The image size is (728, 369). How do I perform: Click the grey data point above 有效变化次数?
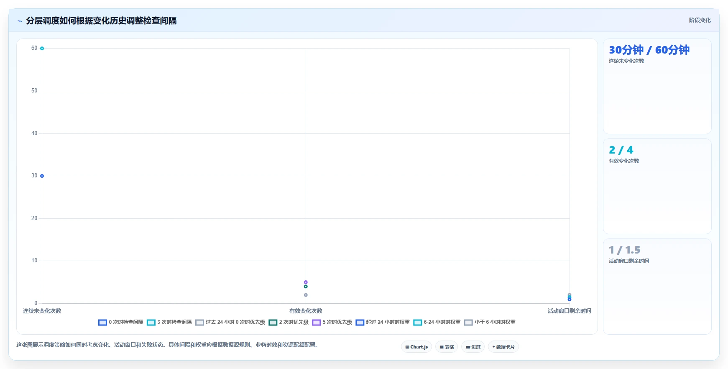306,295
